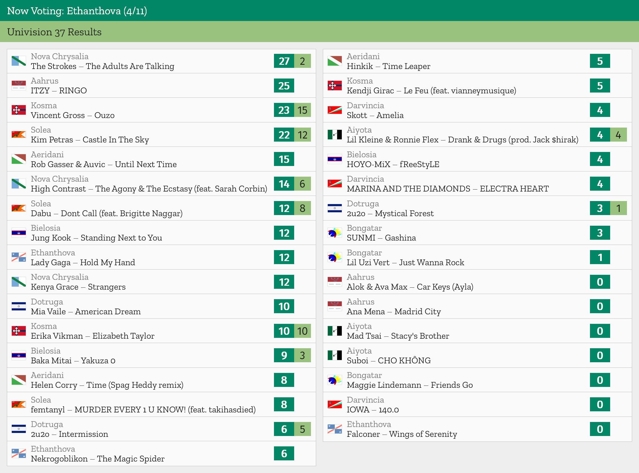This screenshot has height=473, width=639.
Task: Click the light green 2 points for The Strokes
Action: [x=302, y=61]
